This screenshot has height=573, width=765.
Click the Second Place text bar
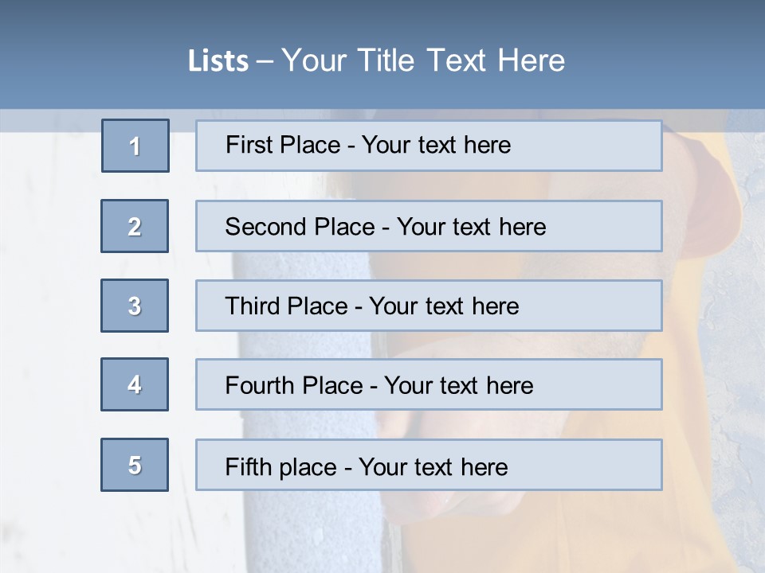tap(429, 226)
